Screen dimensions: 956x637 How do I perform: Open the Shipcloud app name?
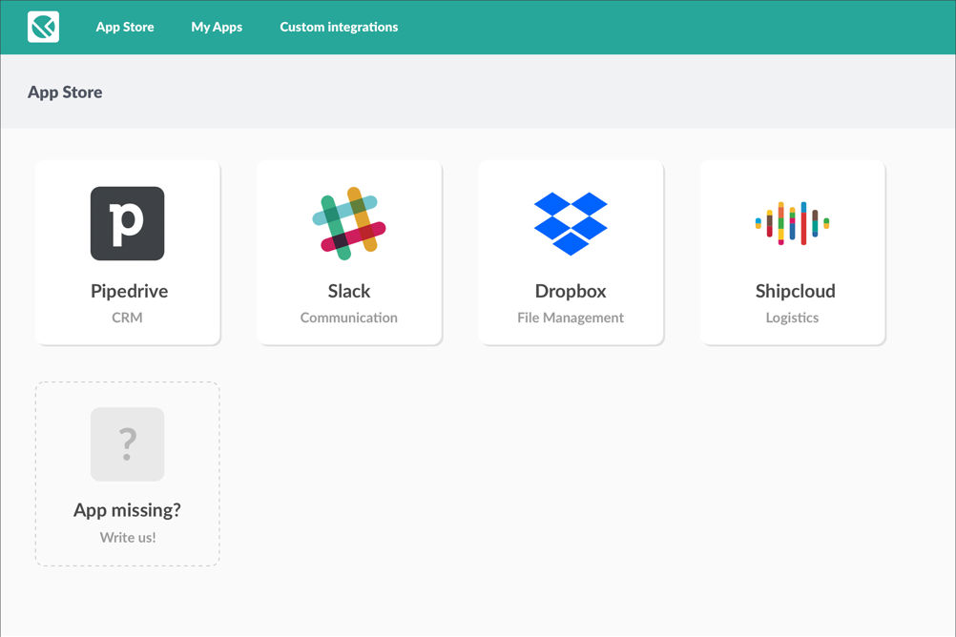click(796, 292)
